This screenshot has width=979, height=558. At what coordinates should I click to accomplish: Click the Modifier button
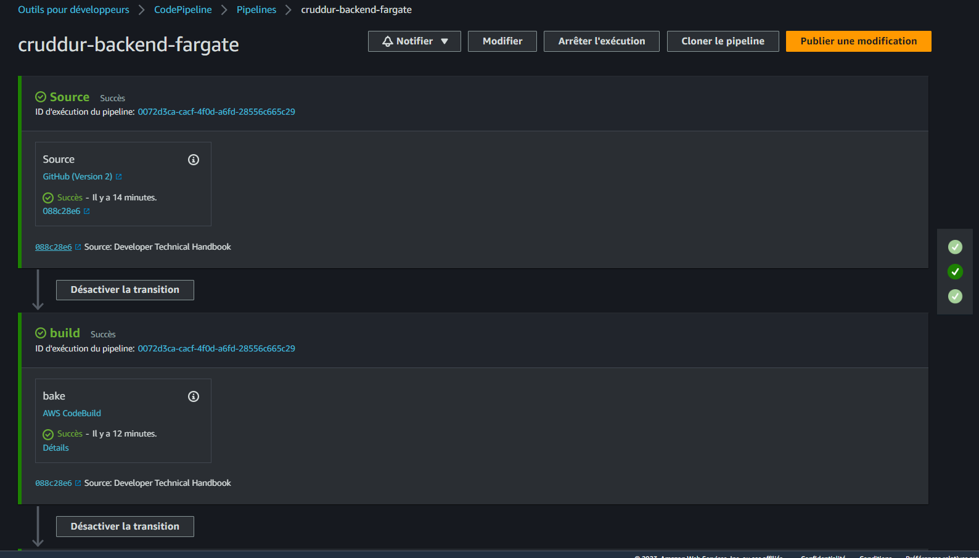click(x=502, y=41)
